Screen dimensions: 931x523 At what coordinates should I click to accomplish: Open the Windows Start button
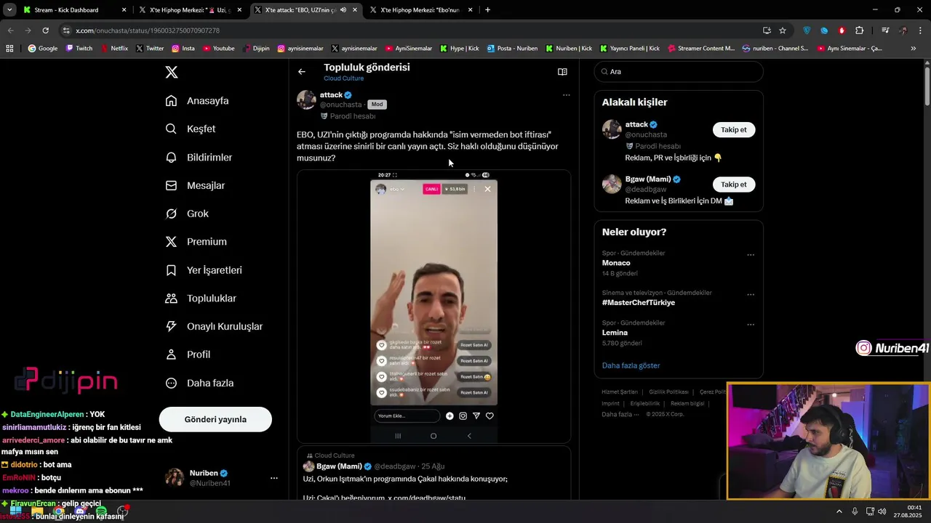15,511
